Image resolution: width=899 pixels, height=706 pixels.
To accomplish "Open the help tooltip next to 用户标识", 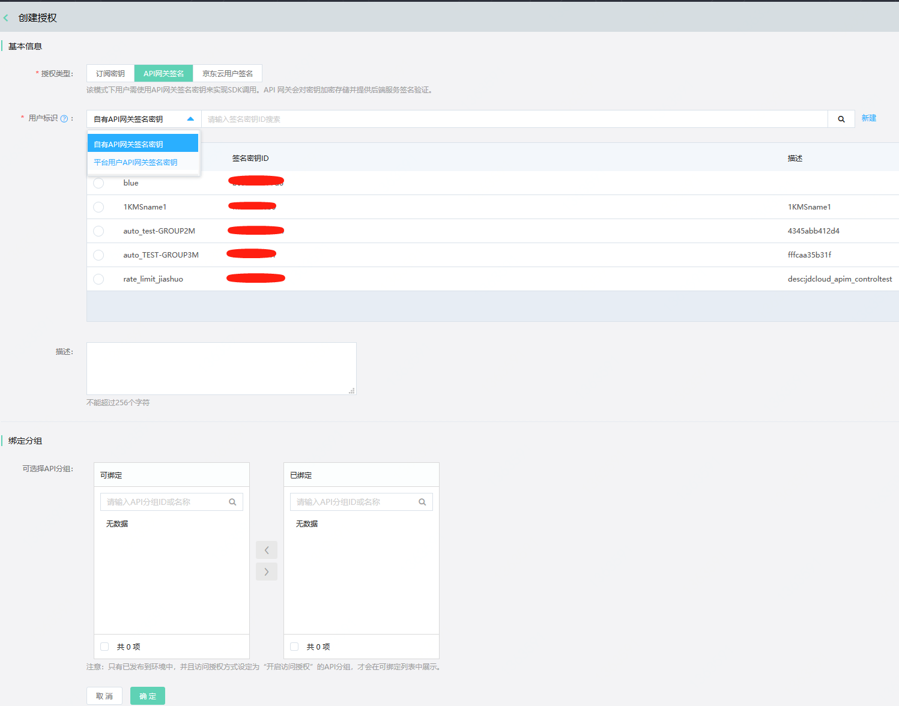I will [x=64, y=118].
